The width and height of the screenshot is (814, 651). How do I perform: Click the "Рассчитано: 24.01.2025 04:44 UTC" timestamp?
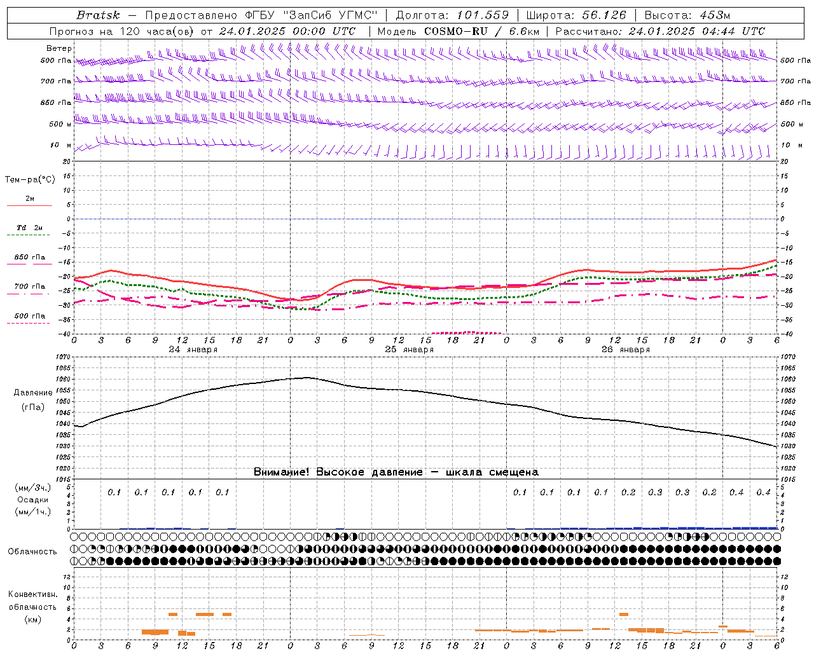(660, 31)
